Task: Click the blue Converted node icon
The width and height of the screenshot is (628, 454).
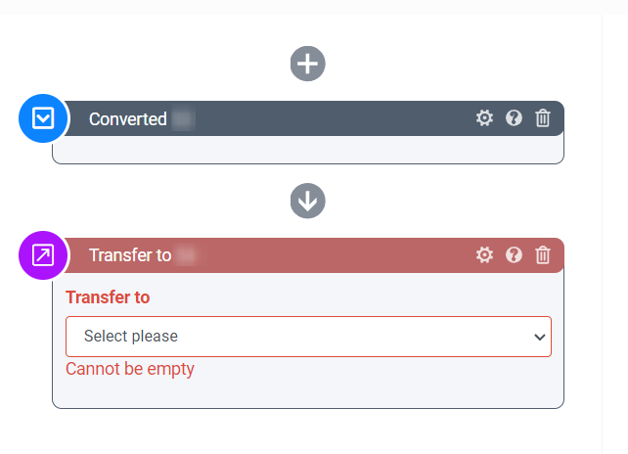Action: point(43,119)
